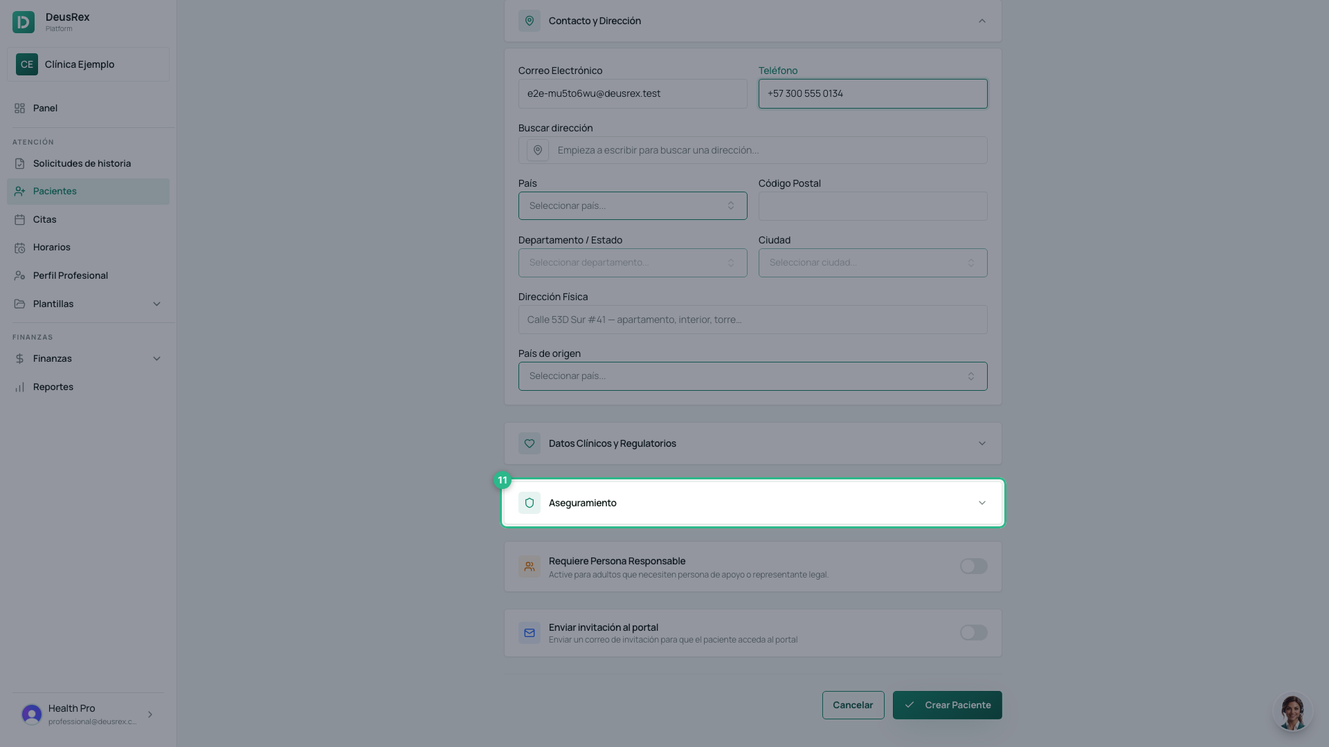Open the Departamento / Estado dropdown
Image resolution: width=1329 pixels, height=747 pixels.
point(633,263)
